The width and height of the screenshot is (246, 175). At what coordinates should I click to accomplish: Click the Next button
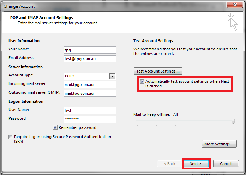(196, 164)
